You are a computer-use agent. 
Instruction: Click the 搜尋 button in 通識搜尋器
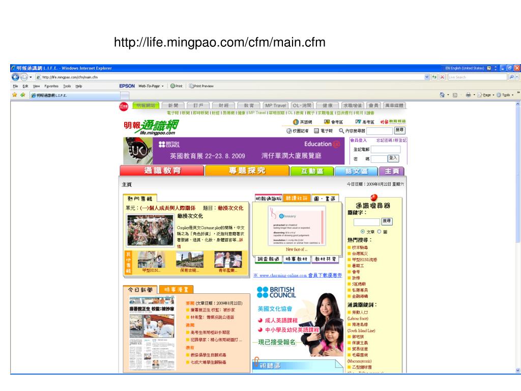coord(387,221)
